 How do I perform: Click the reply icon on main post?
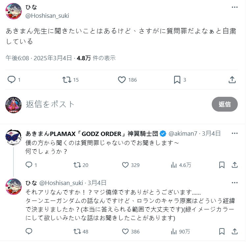pos(12,80)
